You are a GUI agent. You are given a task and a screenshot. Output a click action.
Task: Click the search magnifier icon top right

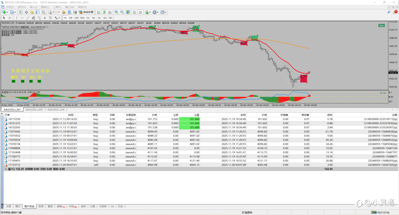point(389,12)
